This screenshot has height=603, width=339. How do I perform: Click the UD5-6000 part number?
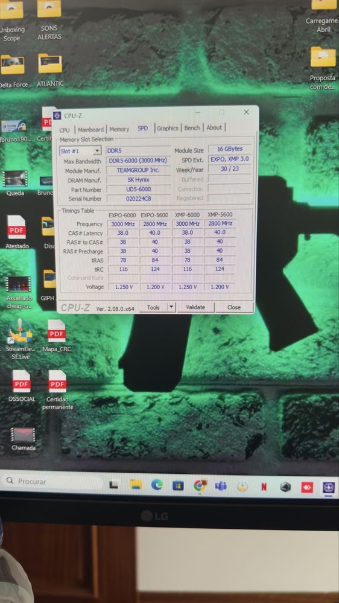[x=139, y=189]
